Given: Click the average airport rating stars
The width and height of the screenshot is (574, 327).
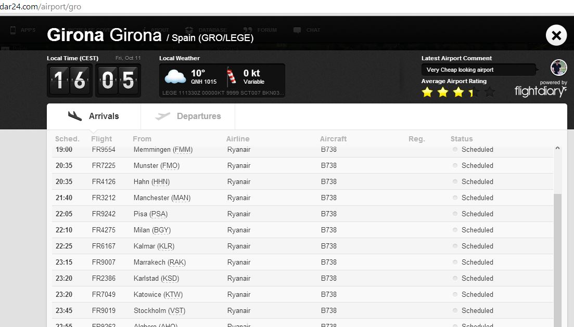Looking at the screenshot, I should point(458,92).
